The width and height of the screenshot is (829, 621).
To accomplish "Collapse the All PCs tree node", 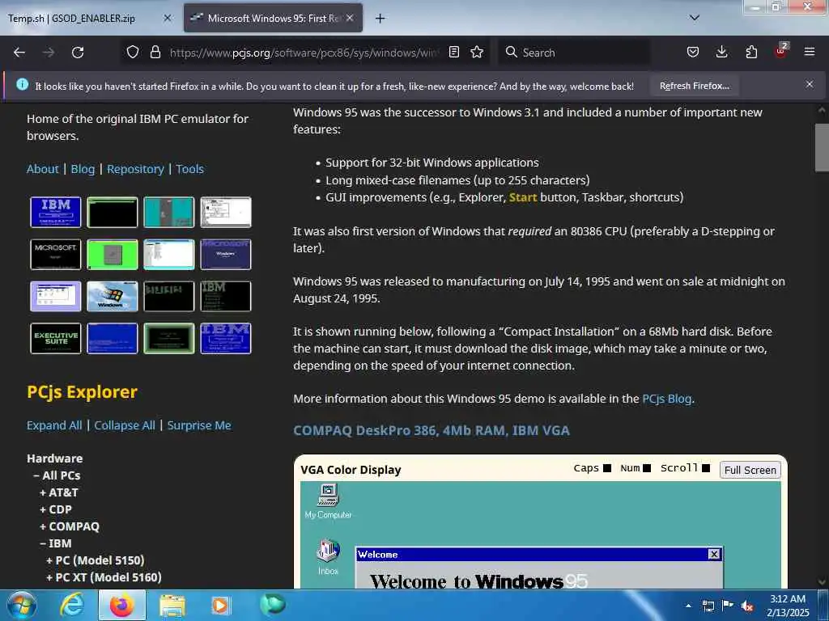I will coord(57,475).
